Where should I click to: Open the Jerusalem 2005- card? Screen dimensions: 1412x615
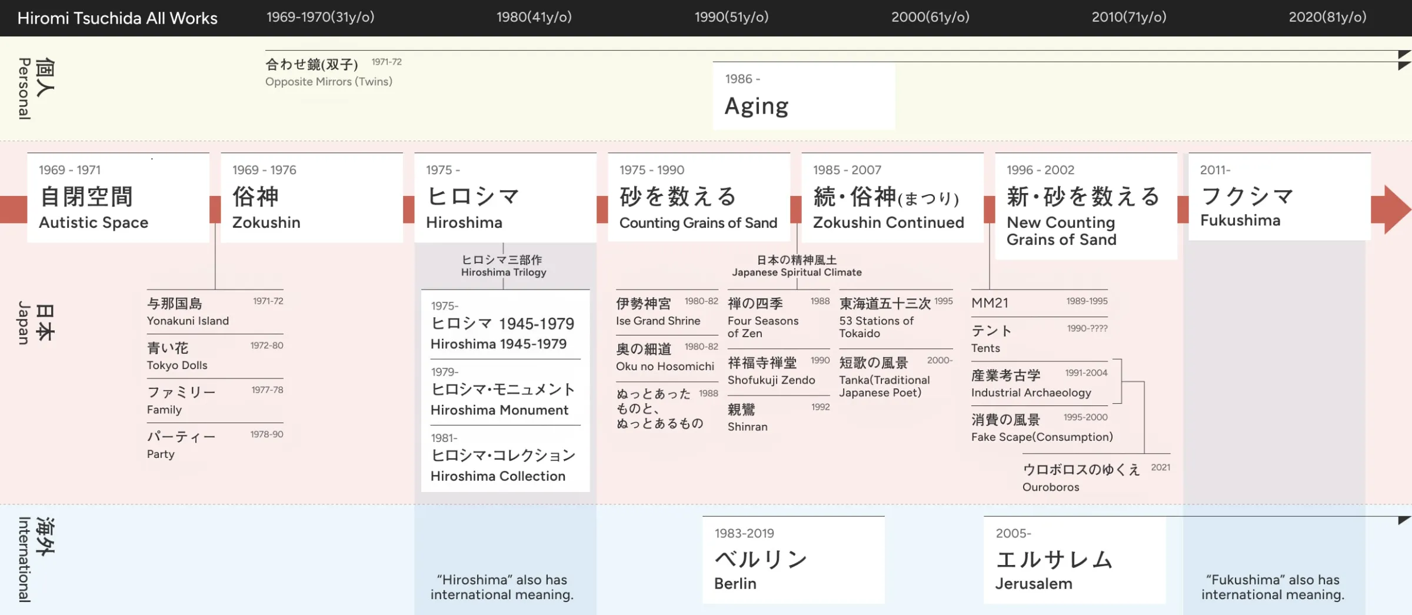(1074, 560)
